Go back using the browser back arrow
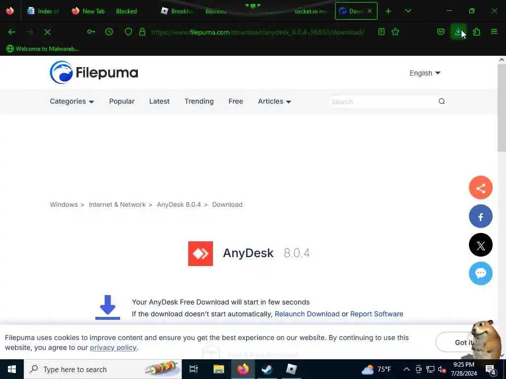The height and width of the screenshot is (379, 506). [x=12, y=32]
